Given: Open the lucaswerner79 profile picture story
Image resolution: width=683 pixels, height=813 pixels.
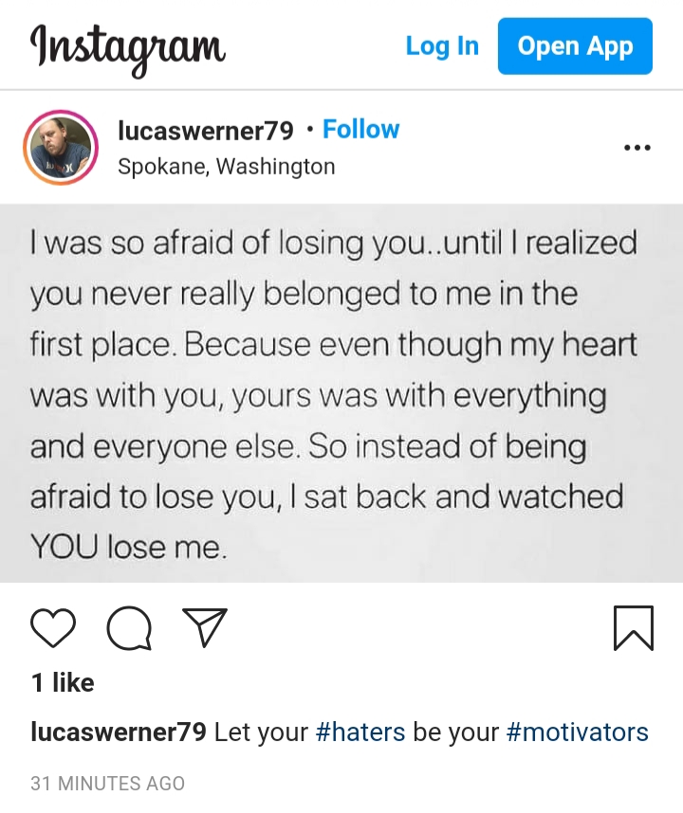Looking at the screenshot, I should pos(60,147).
